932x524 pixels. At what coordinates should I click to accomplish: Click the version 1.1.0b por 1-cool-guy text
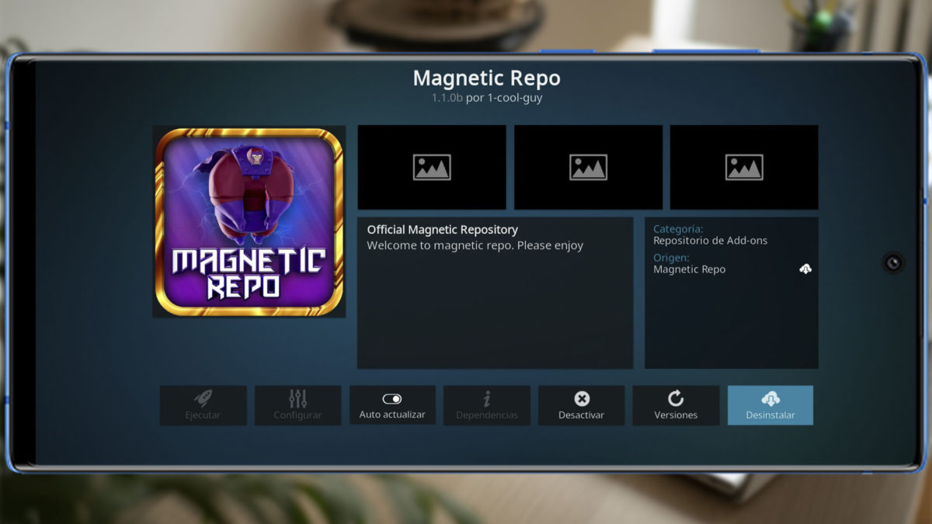pyautogui.click(x=487, y=99)
